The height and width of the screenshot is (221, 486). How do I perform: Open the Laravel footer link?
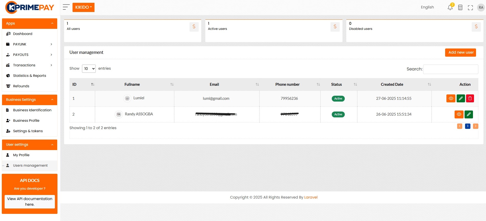(x=311, y=197)
